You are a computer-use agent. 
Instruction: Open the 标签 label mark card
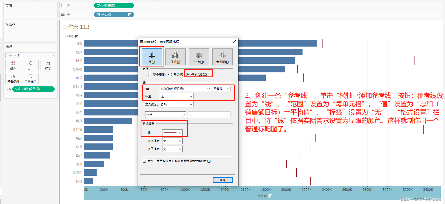click(48, 65)
